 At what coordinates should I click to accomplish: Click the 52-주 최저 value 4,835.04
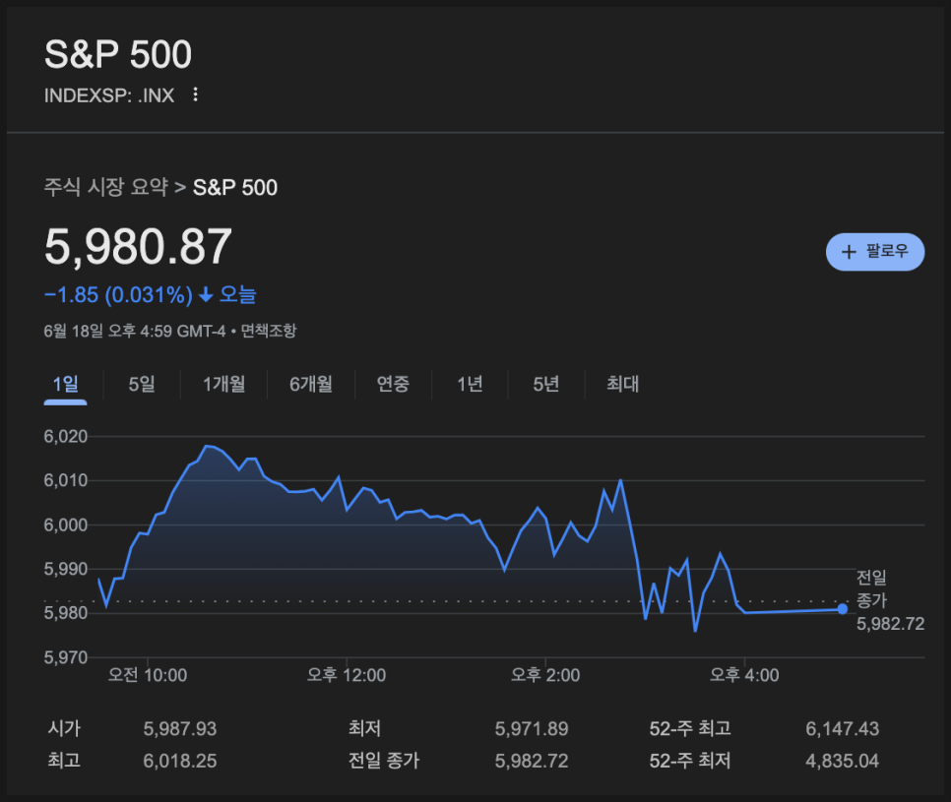pos(843,761)
